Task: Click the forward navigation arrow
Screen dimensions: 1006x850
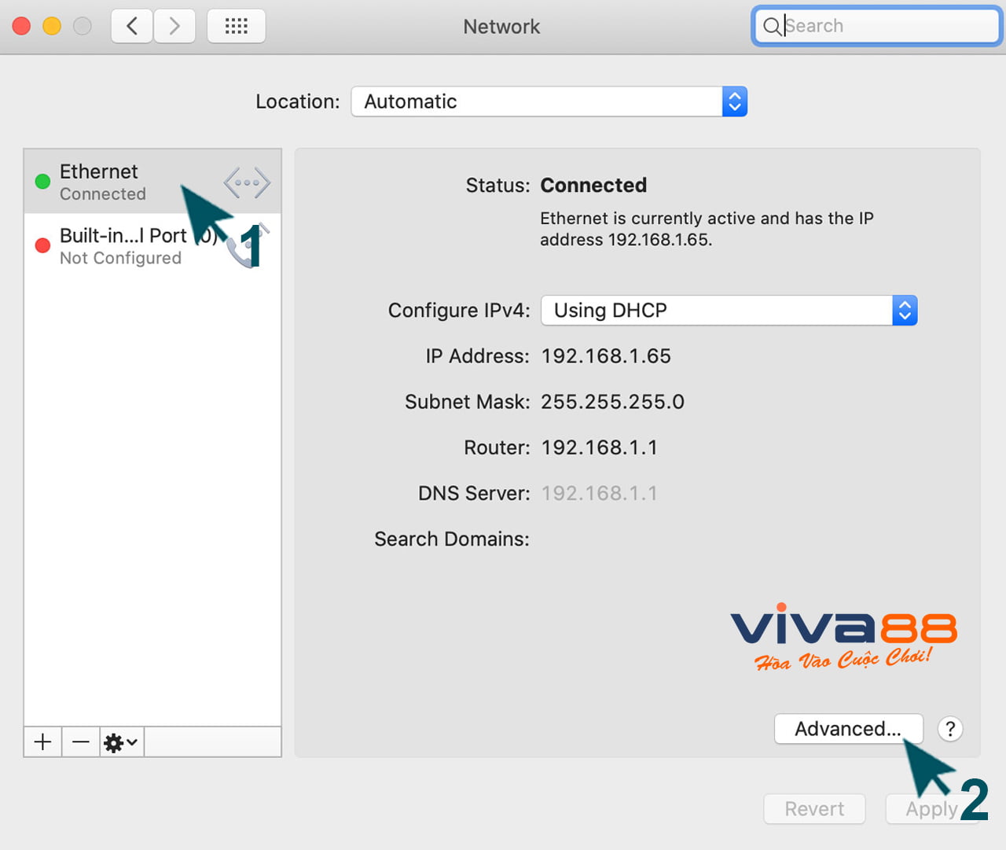Action: (174, 26)
